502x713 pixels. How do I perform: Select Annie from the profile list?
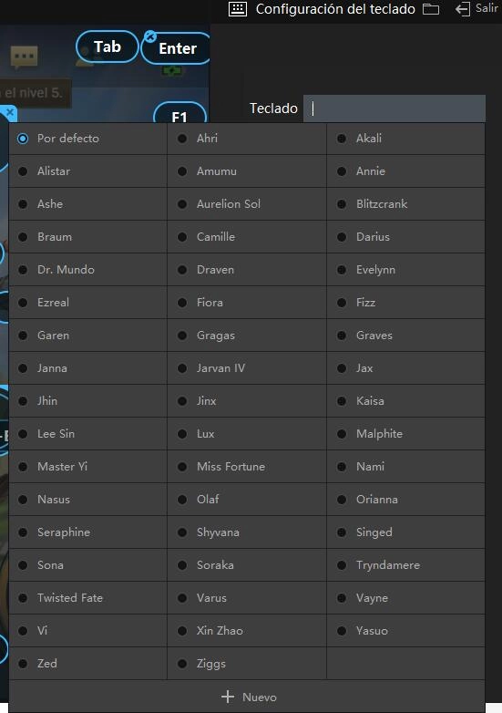405,171
